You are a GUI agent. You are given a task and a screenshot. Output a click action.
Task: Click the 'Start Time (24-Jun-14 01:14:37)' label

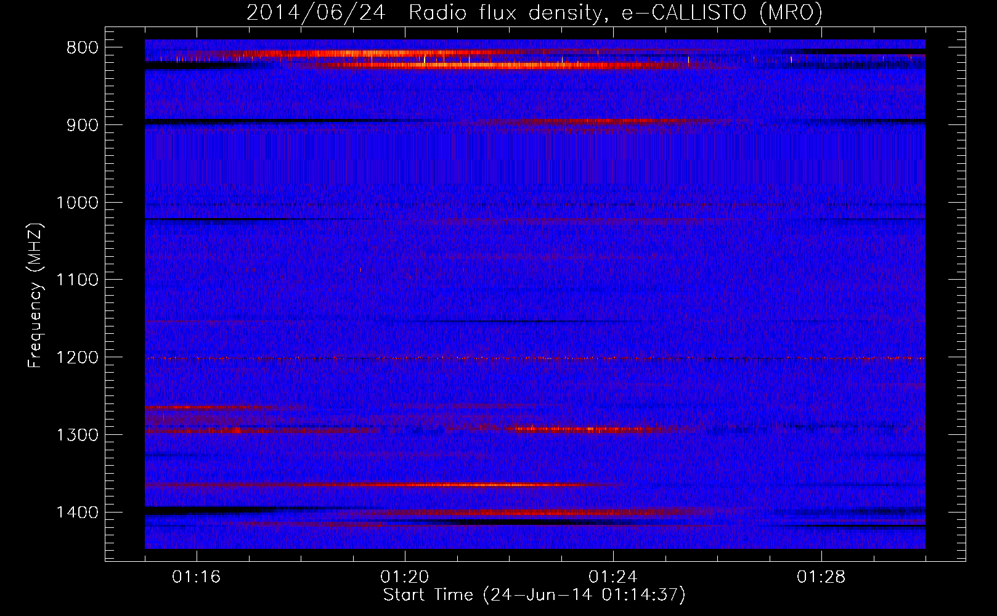point(534,595)
